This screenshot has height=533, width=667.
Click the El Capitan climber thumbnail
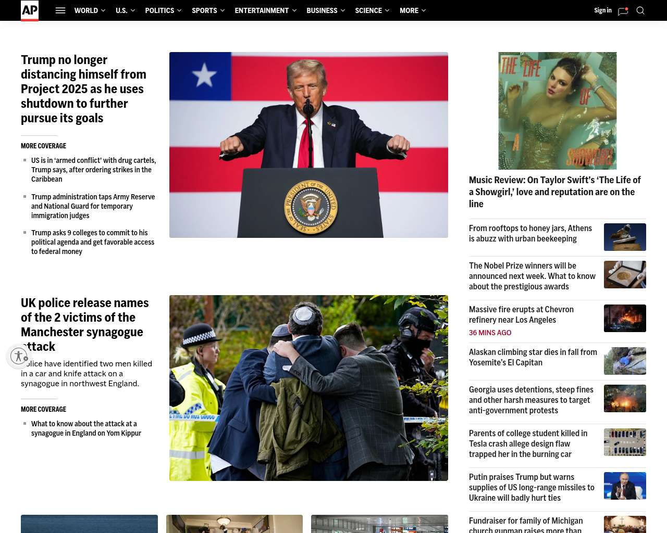coord(625,361)
